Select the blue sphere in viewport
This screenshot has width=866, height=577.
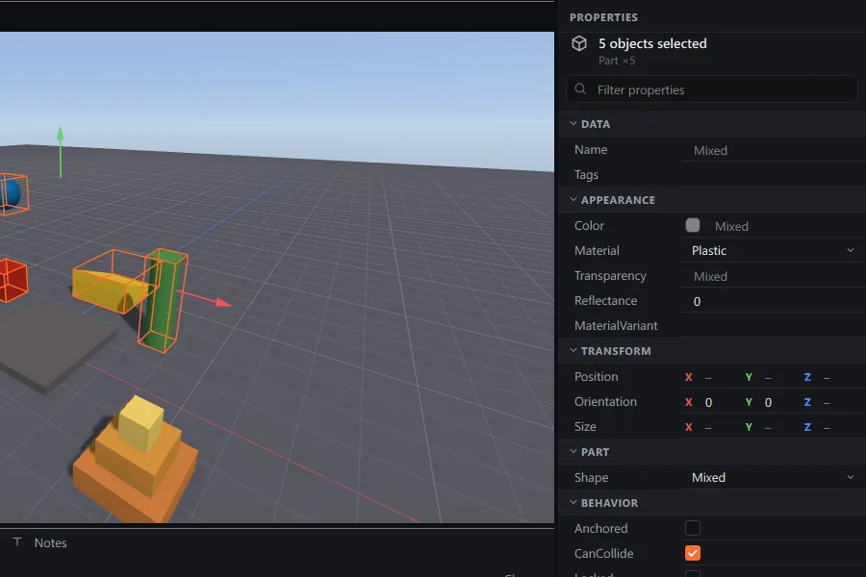click(11, 193)
